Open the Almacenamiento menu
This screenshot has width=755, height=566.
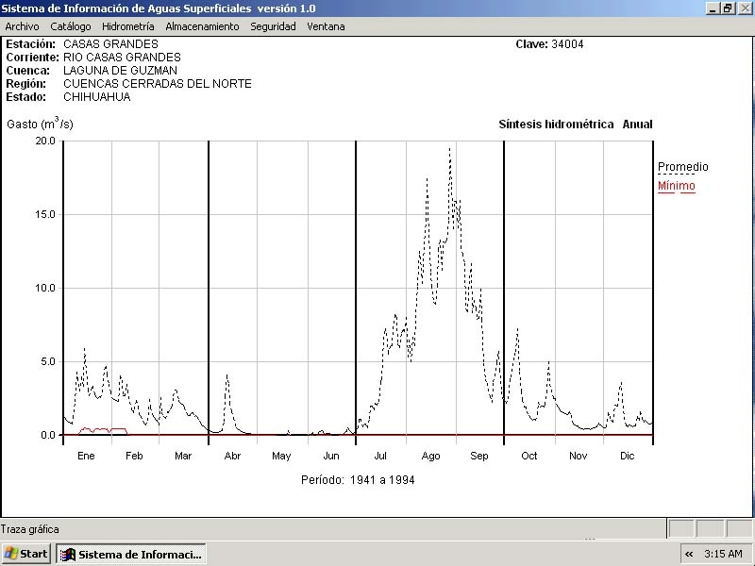point(202,26)
